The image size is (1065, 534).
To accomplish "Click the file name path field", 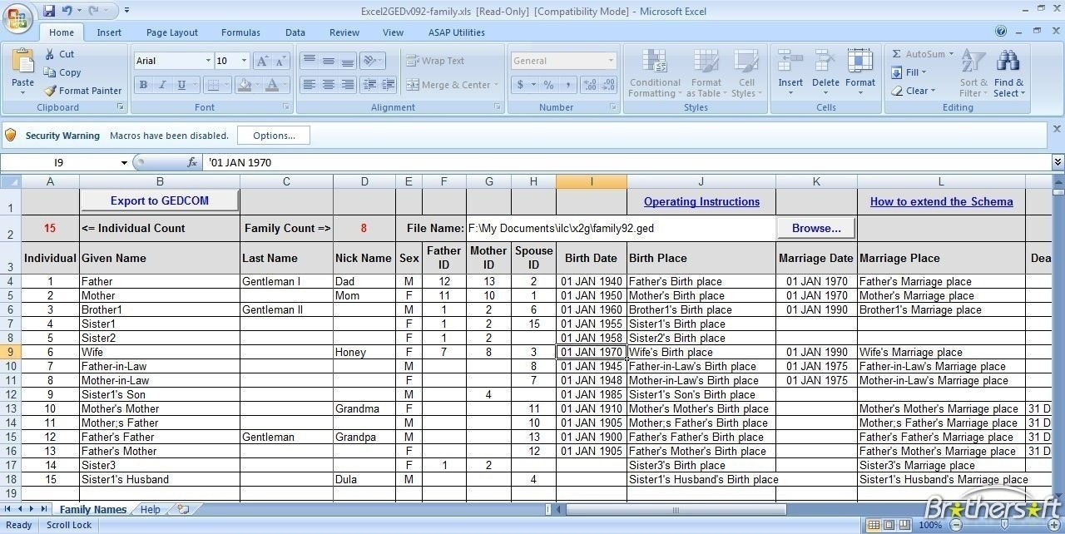I will click(x=619, y=228).
